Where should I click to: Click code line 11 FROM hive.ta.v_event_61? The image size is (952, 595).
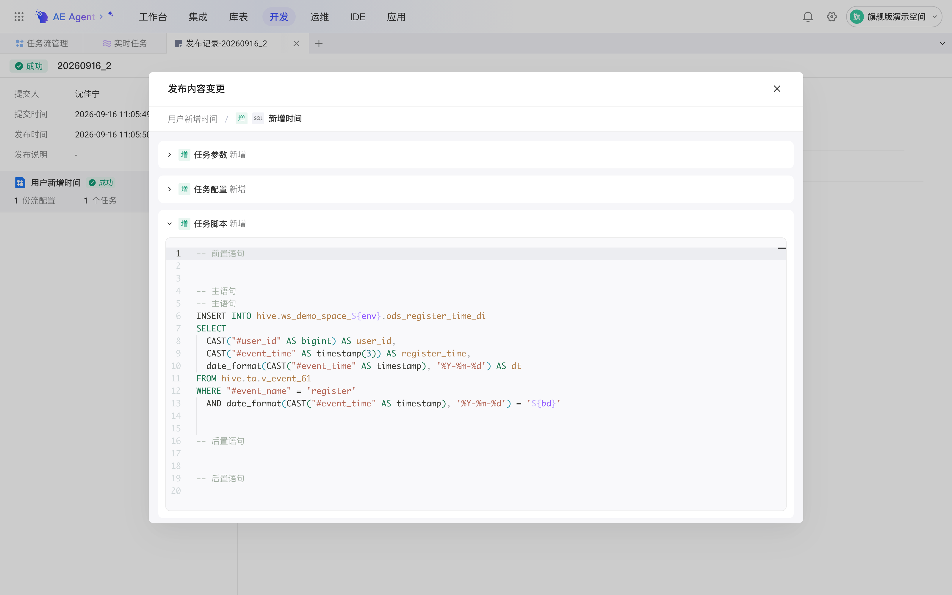254,378
